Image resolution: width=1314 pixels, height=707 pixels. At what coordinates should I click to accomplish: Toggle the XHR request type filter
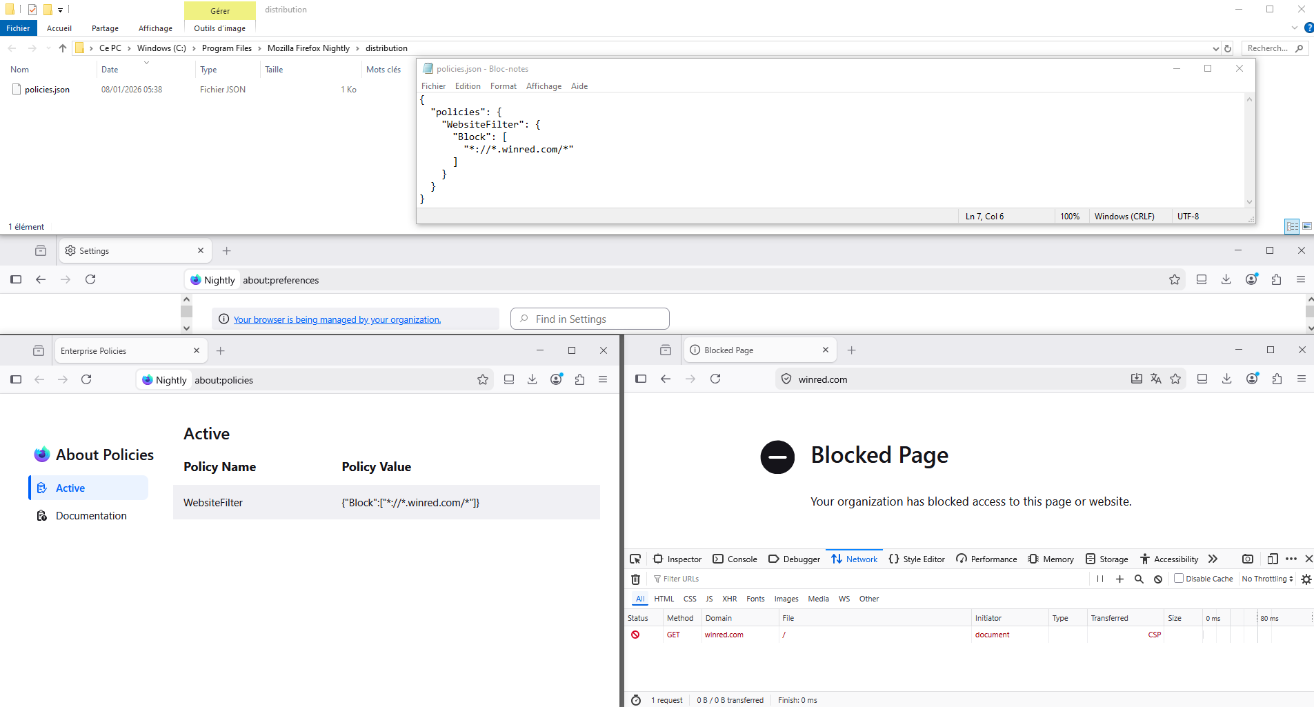(x=729, y=599)
